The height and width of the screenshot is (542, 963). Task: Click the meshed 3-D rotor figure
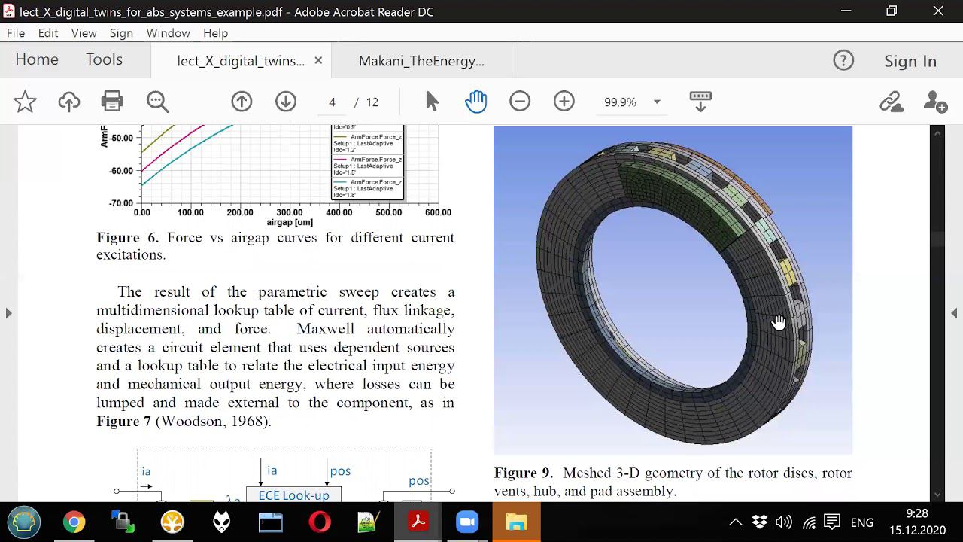pyautogui.click(x=673, y=291)
